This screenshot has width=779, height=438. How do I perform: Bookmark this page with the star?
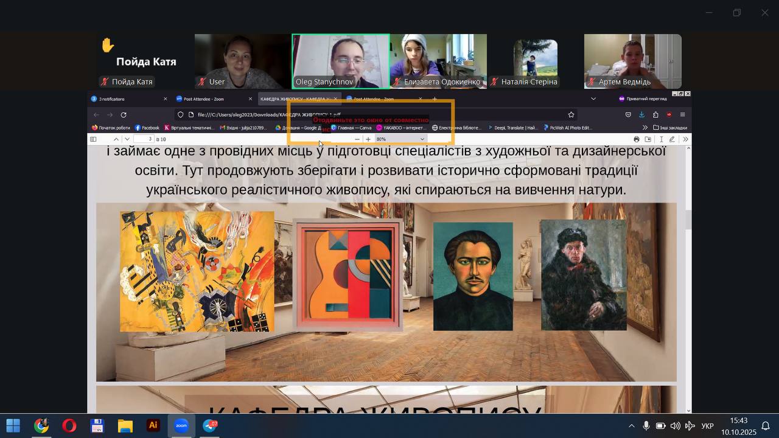click(x=571, y=114)
